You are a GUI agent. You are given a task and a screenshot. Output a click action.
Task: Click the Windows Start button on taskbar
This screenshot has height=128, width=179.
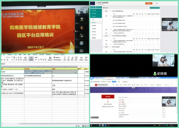[x=91, y=125]
